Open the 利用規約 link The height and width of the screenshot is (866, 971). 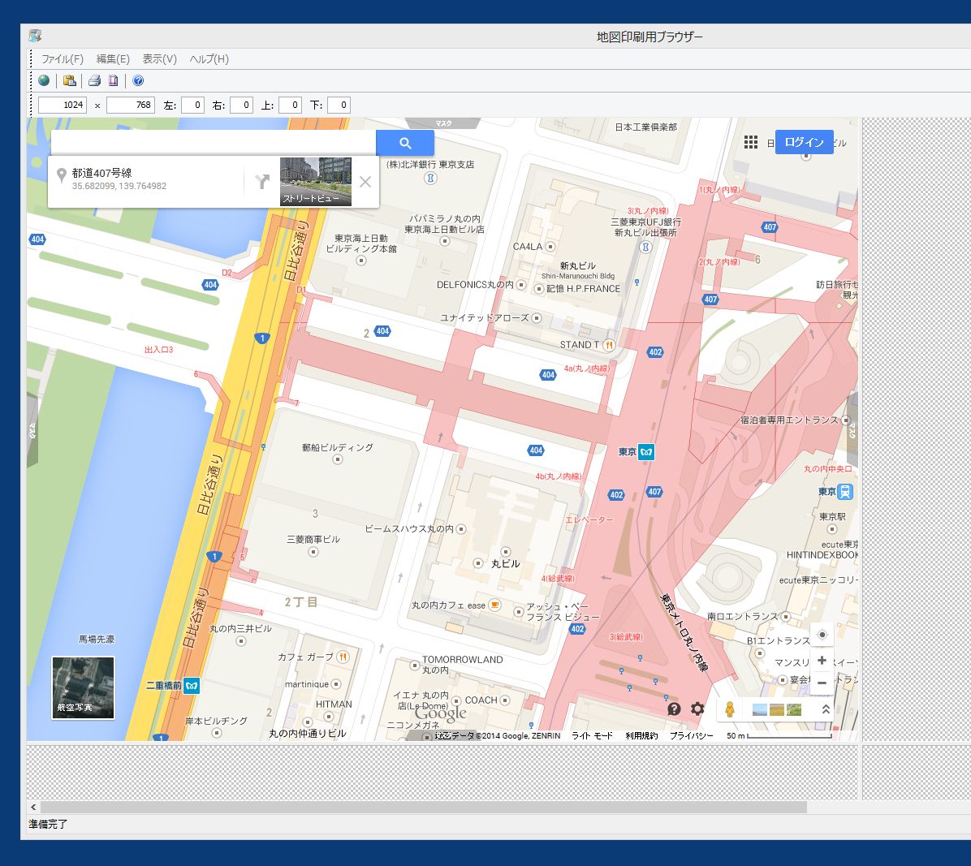[641, 735]
